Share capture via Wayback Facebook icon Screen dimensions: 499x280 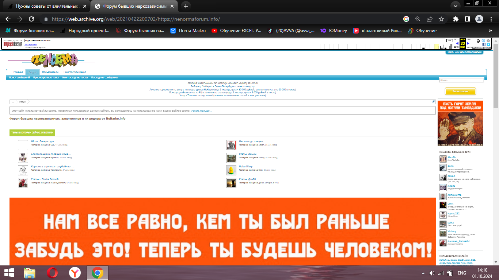click(x=484, y=44)
